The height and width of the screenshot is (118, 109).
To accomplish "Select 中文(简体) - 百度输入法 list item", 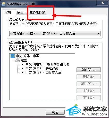I will [44, 72].
